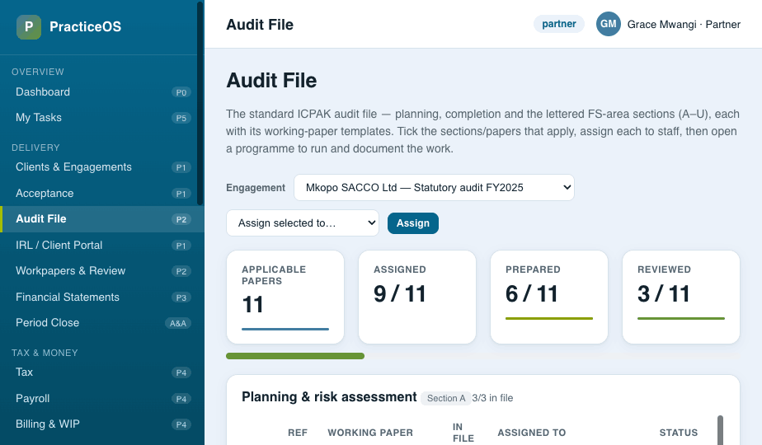The height and width of the screenshot is (445, 762).
Task: Click the PracticeOS logo icon
Action: pos(29,26)
